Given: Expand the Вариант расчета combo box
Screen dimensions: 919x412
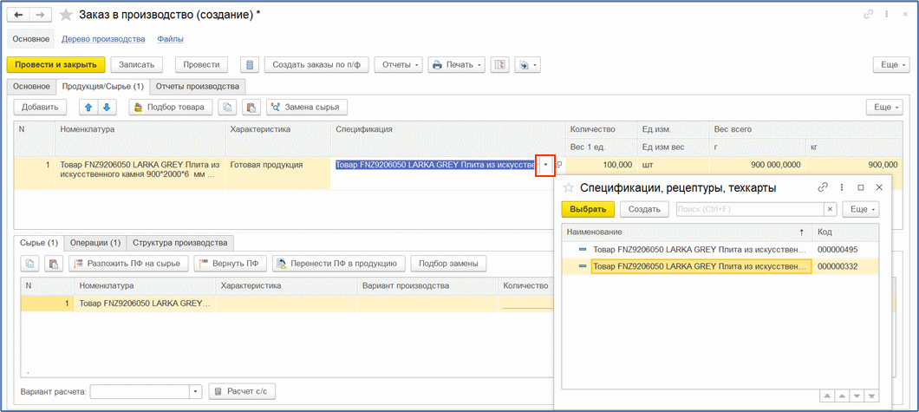Looking at the screenshot, I should [x=195, y=392].
